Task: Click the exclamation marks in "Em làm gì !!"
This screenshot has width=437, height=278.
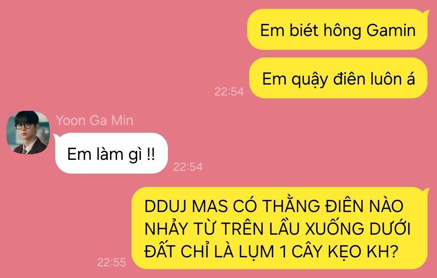Action: click(x=151, y=154)
